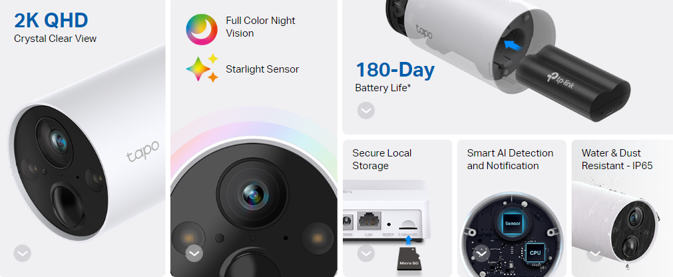Expand the Water & Dust Resistant chevron

click(x=595, y=254)
